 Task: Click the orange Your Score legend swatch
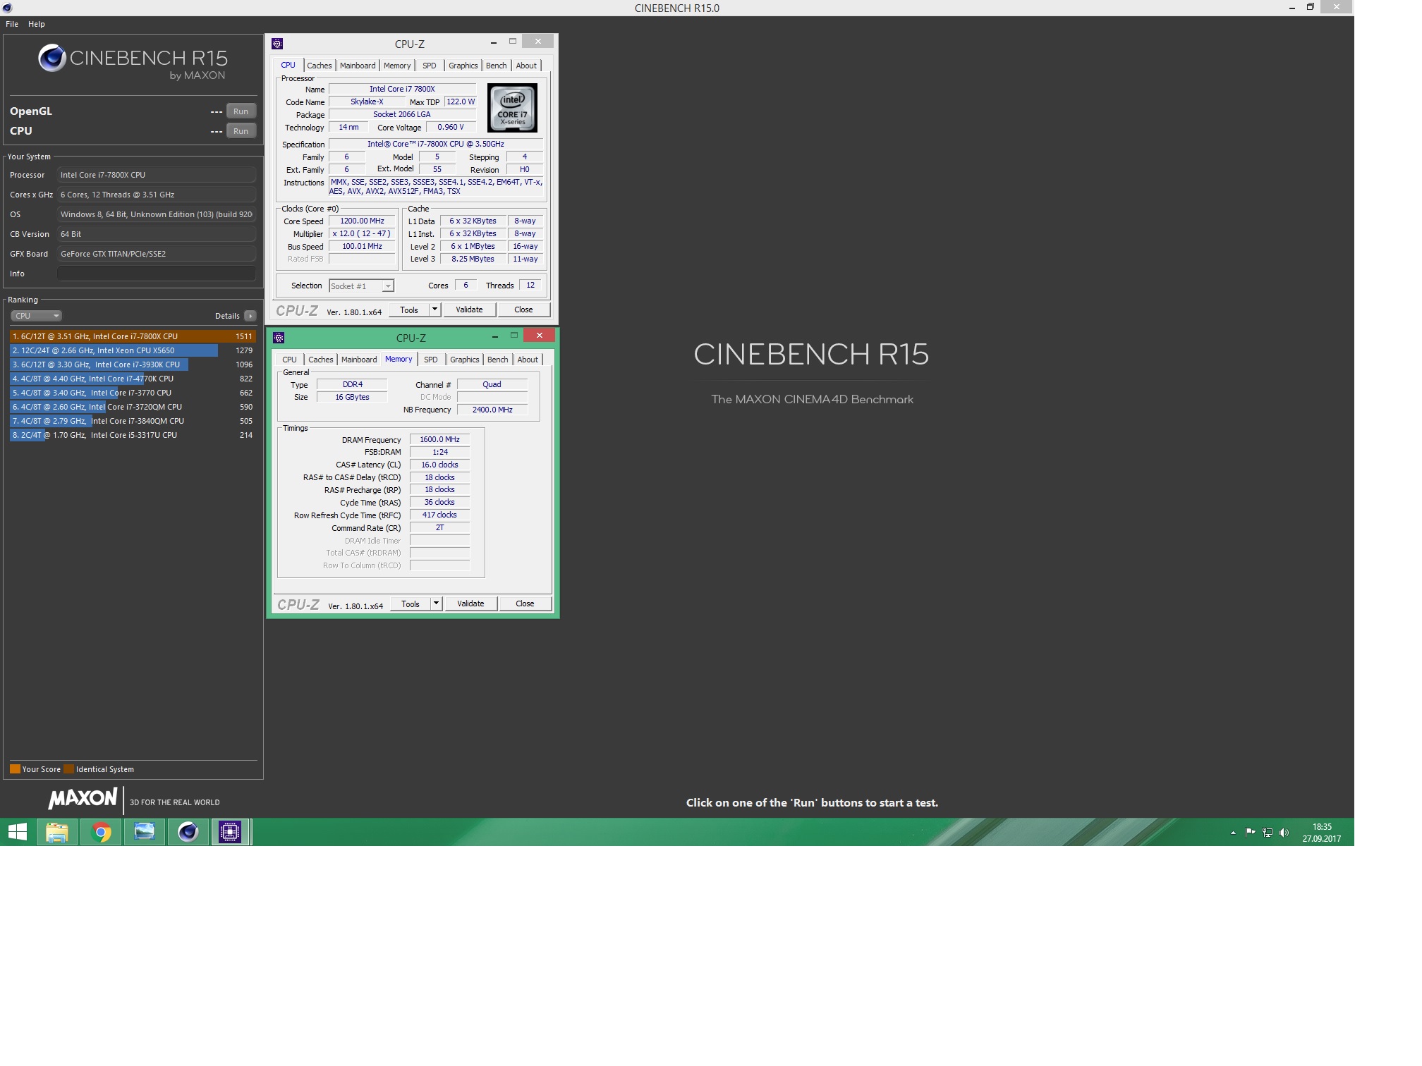15,769
